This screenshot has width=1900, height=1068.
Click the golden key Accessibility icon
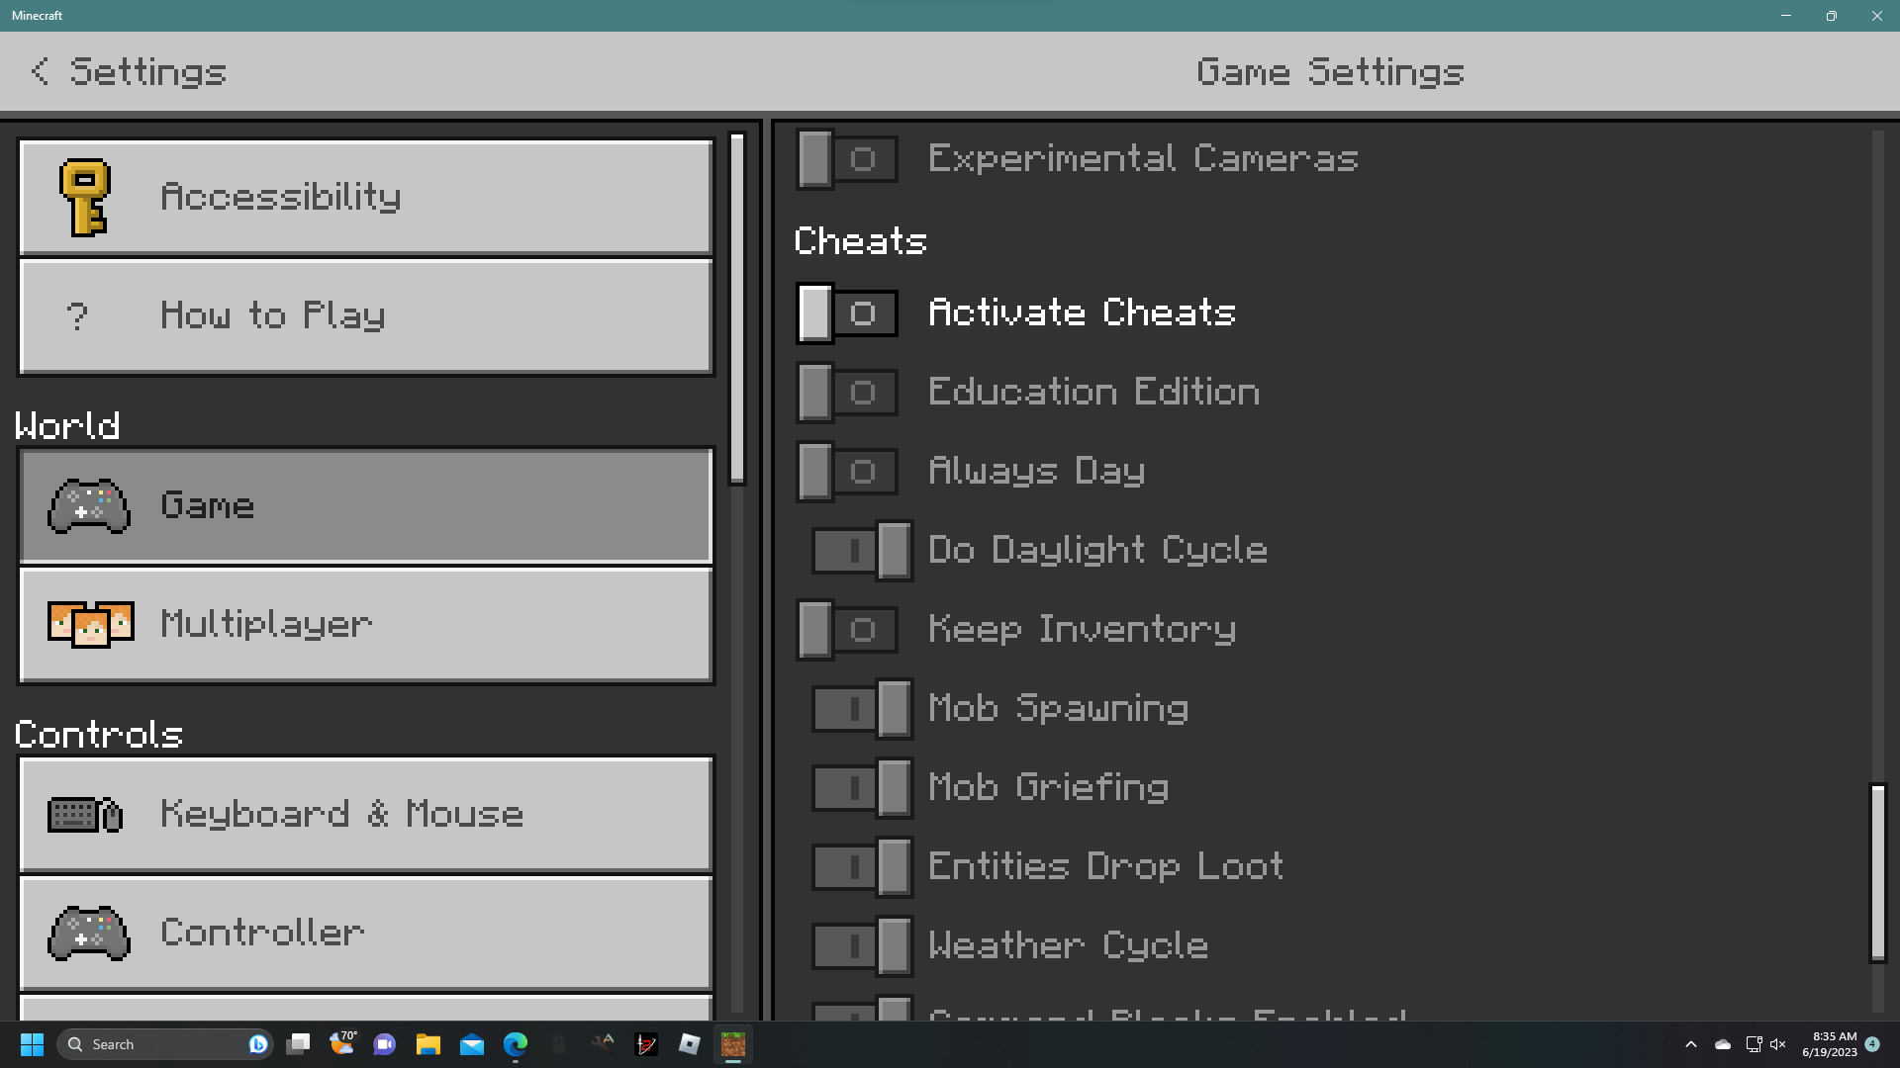(x=85, y=198)
